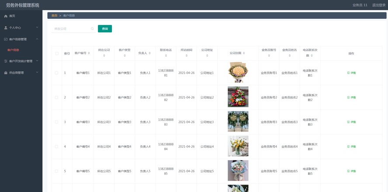The image size is (388, 192).
Task: Click the cell 负责人2
Action: (145, 98)
